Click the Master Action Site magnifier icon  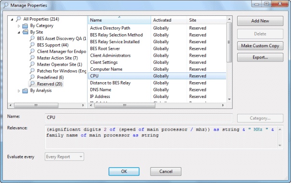(x=32, y=58)
